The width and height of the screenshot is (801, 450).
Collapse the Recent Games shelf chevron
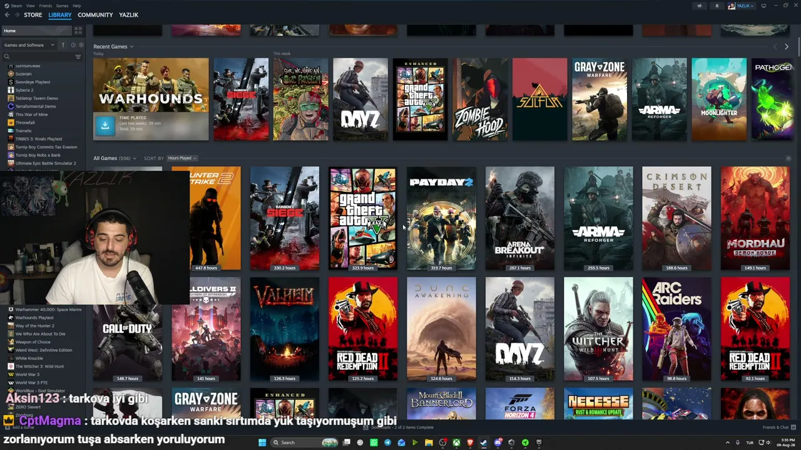tap(131, 47)
